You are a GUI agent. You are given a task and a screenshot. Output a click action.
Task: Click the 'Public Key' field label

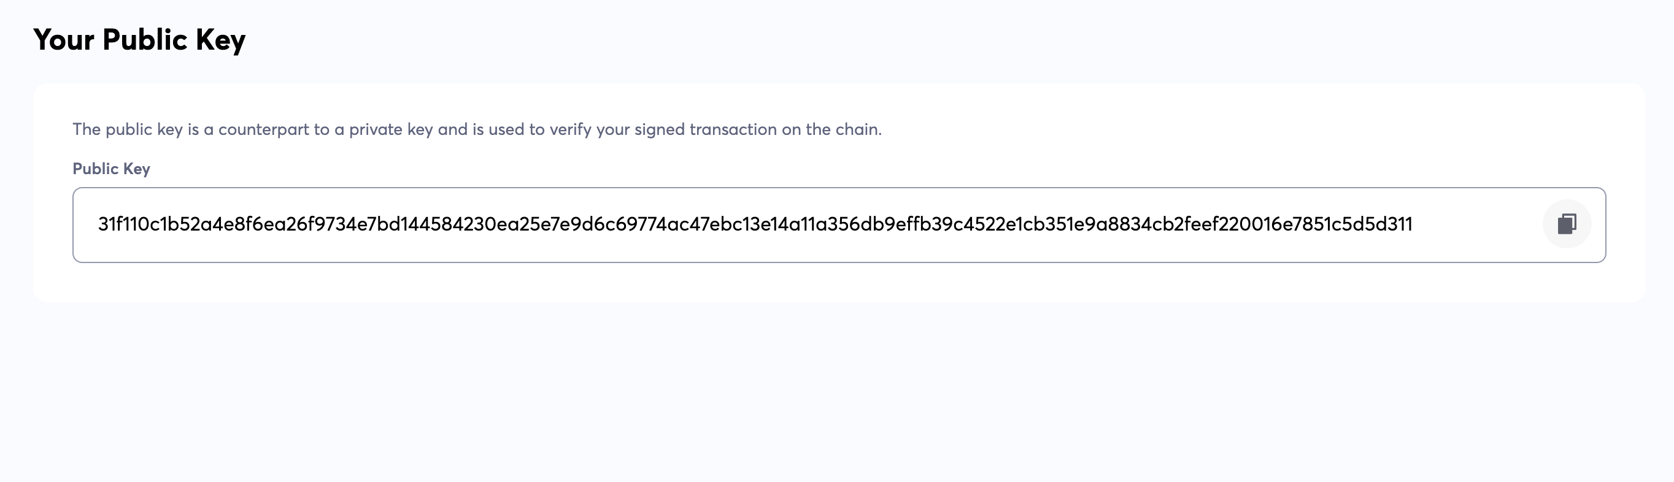click(111, 169)
